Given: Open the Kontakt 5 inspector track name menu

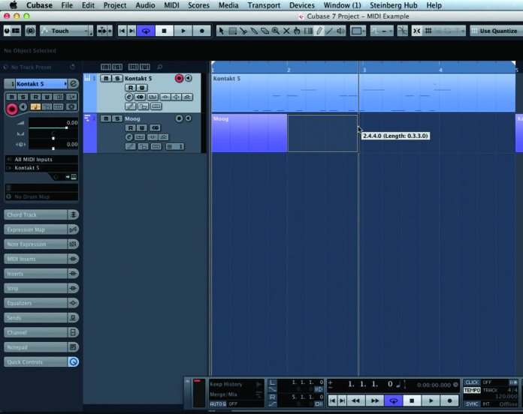Looking at the screenshot, I should (x=41, y=84).
